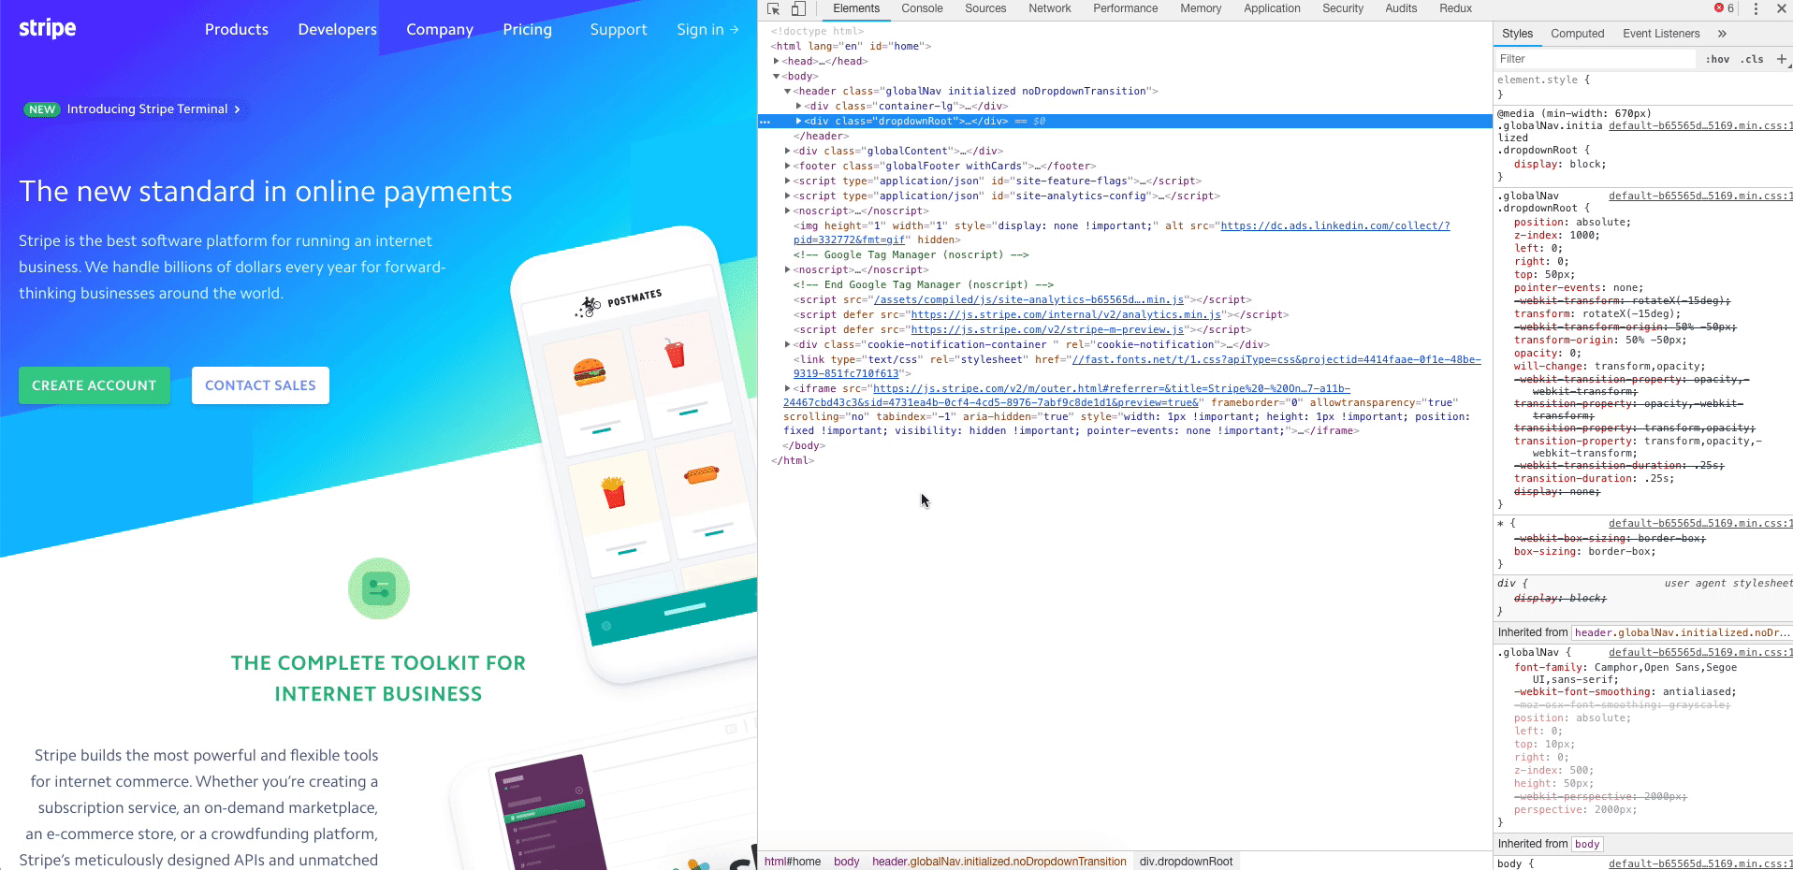Click the Stripe logo

[x=48, y=28]
